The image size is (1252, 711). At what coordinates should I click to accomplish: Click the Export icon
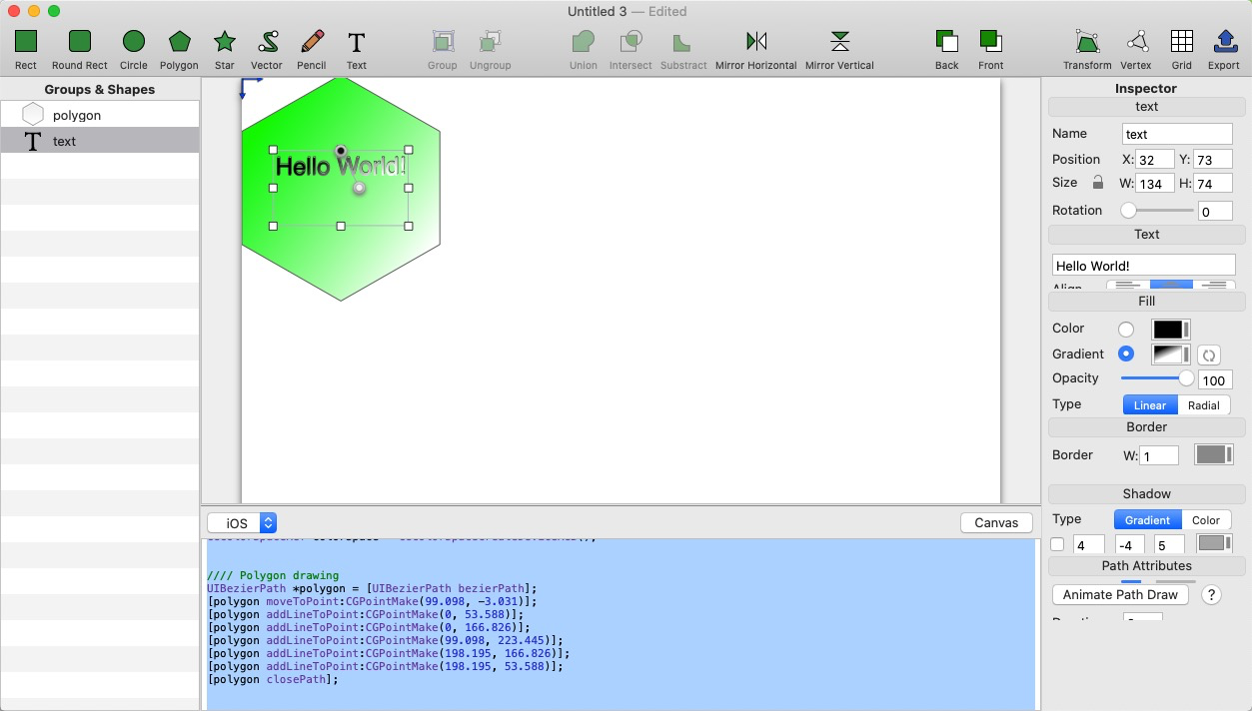coord(1224,42)
